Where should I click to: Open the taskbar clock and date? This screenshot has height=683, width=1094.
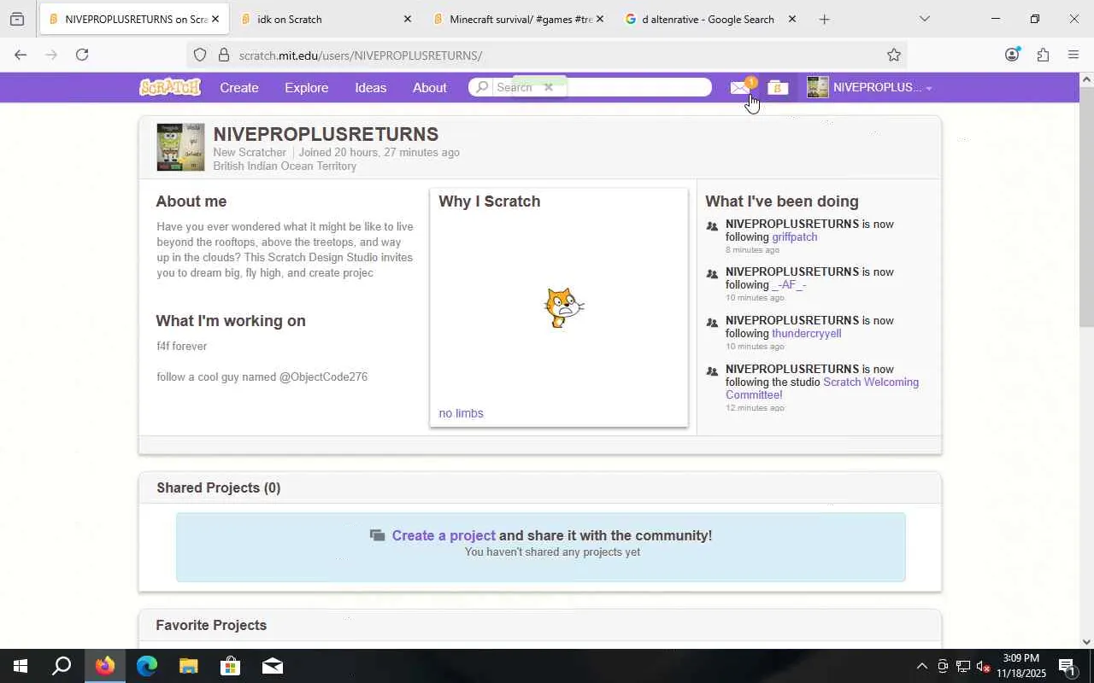click(1021, 666)
